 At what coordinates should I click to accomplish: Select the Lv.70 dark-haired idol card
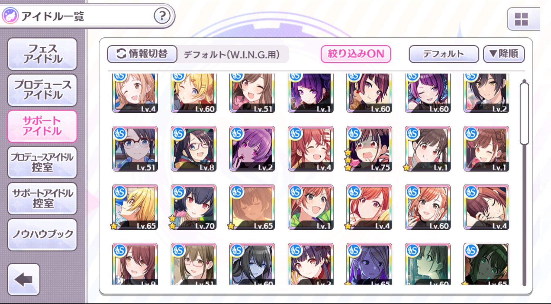click(x=193, y=207)
